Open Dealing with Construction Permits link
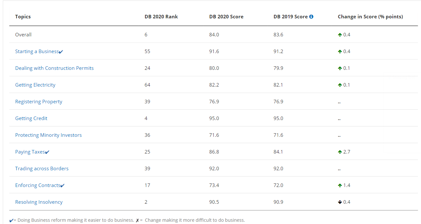 [x=54, y=68]
